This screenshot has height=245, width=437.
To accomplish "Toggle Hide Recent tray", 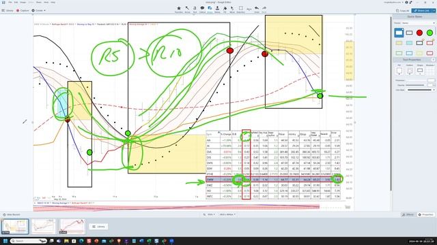I will pyautogui.click(x=11, y=214).
